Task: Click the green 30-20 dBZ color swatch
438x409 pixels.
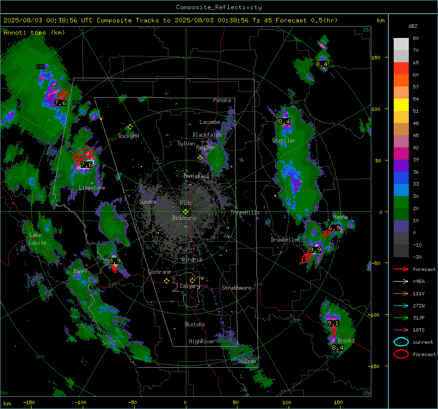Action: pyautogui.click(x=401, y=202)
